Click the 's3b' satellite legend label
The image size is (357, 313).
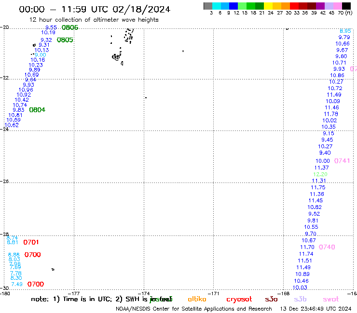click(x=300, y=299)
